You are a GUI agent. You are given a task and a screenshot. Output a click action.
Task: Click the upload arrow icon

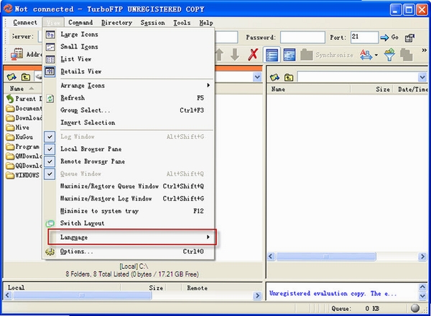point(219,54)
